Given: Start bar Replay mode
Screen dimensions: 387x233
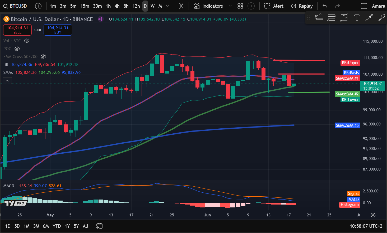Looking at the screenshot, I should point(302,6).
